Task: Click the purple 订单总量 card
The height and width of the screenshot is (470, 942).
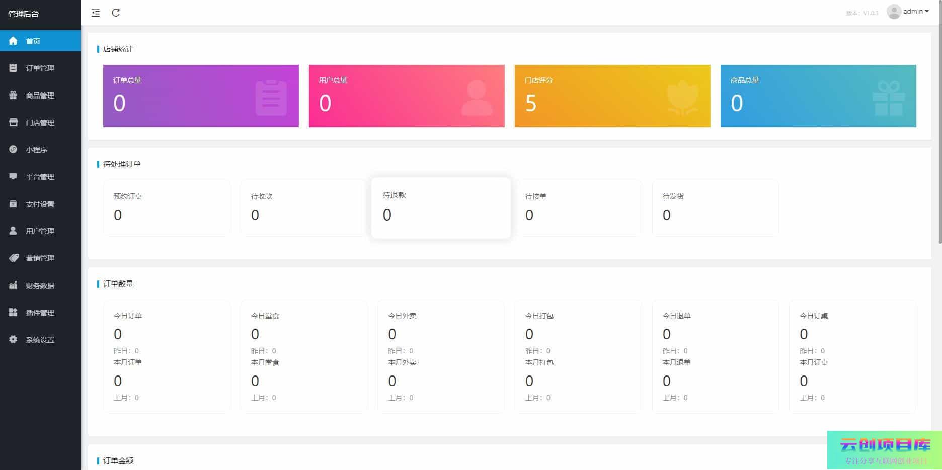Action: pos(201,96)
